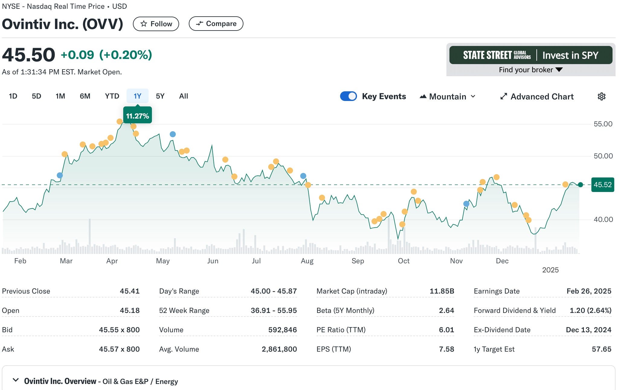The height and width of the screenshot is (390, 624).
Task: Click the Compare button
Action: click(x=216, y=24)
